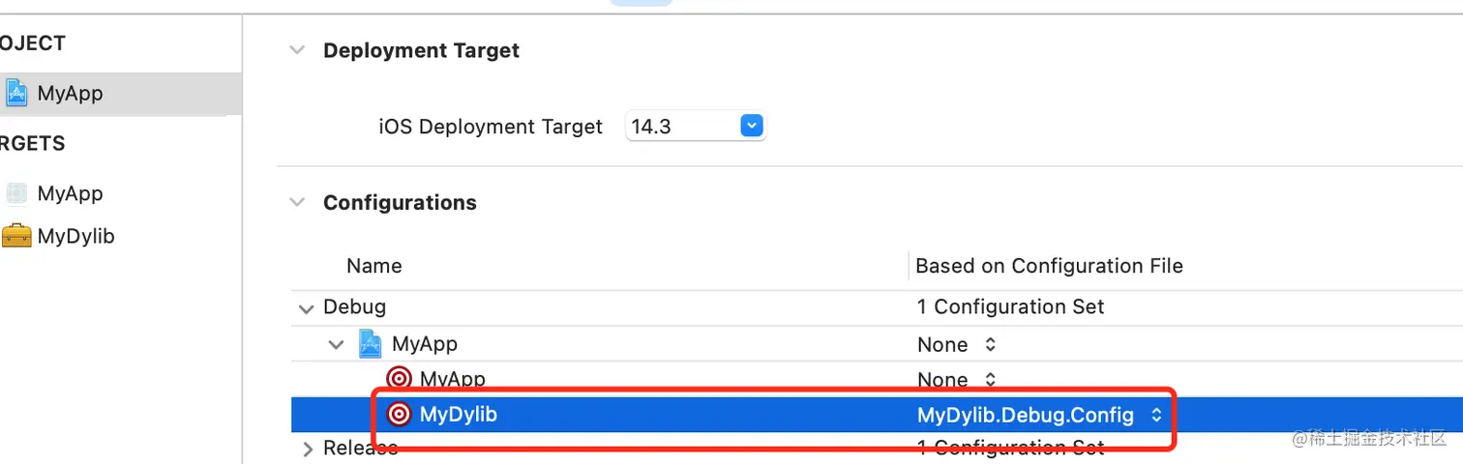Collapse the Deployment Target section
This screenshot has width=1463, height=464.
(x=297, y=50)
